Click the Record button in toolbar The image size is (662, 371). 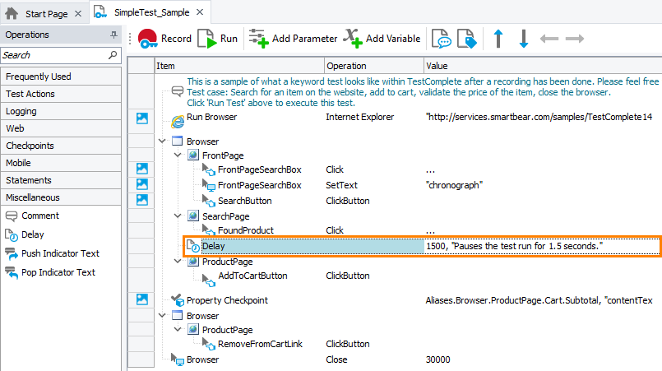(164, 39)
